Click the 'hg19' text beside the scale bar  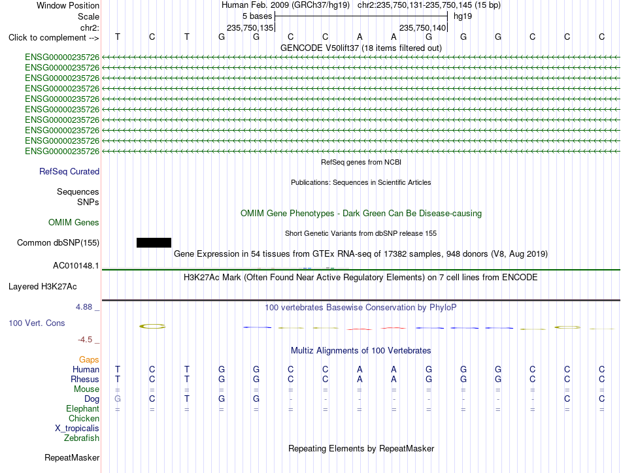click(x=463, y=16)
